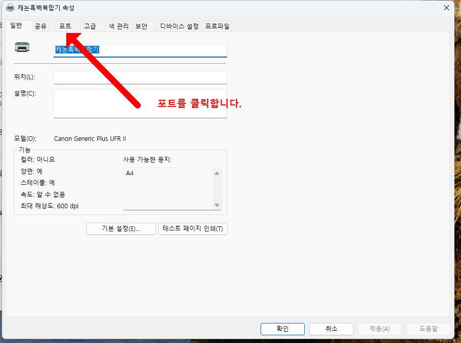461x343 pixels.
Task: Open the 프로파일 tab
Action: (x=216, y=26)
